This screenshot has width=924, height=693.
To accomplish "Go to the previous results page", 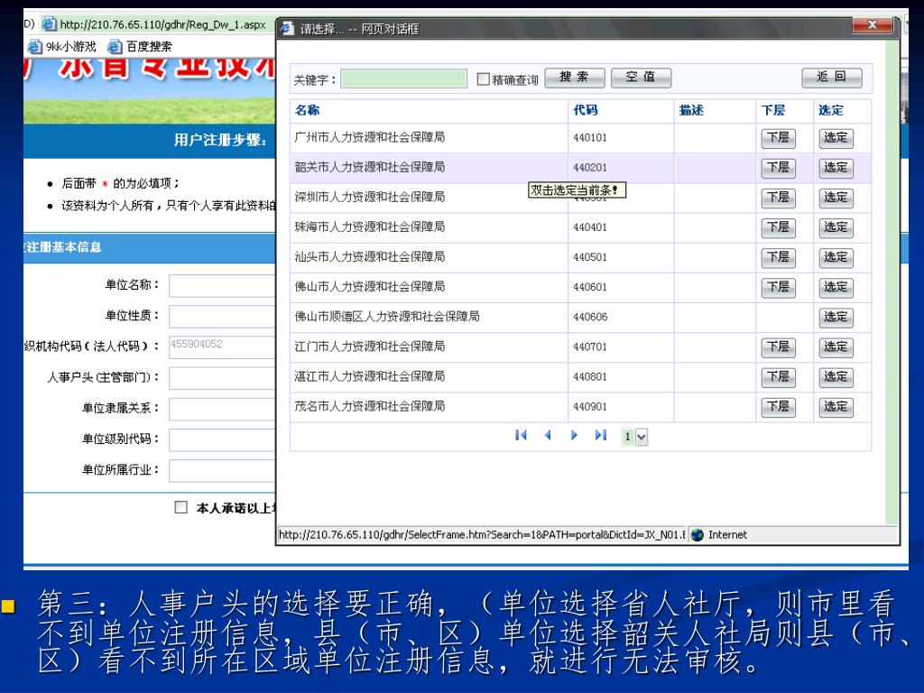I will [547, 436].
